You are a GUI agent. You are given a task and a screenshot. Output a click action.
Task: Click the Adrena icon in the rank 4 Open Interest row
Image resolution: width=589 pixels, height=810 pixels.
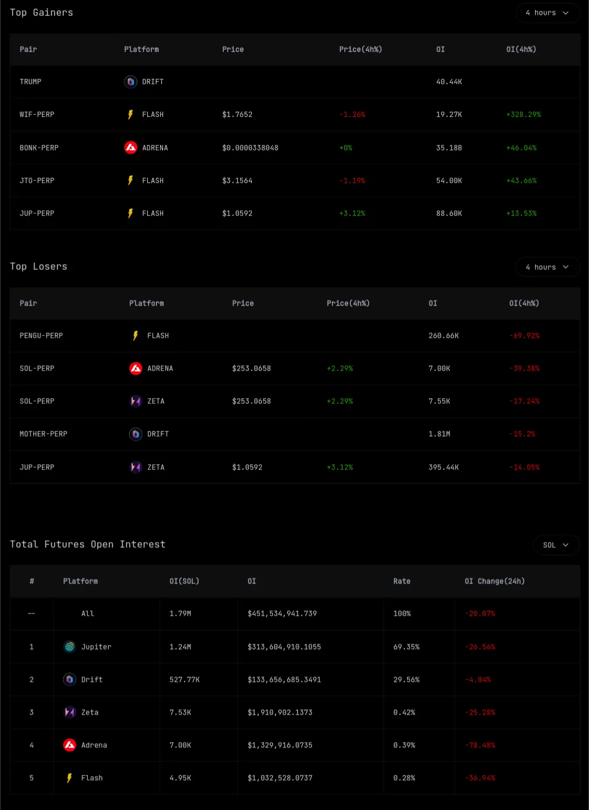70,745
